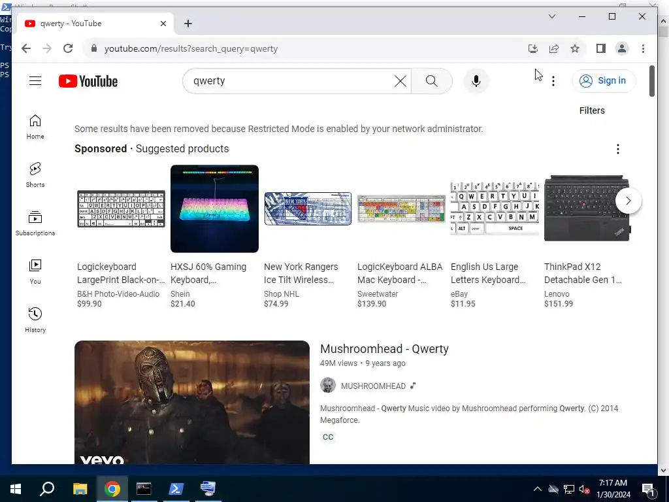Screen dimensions: 669x502
Task: Share this page from the address bar
Action: 554,48
